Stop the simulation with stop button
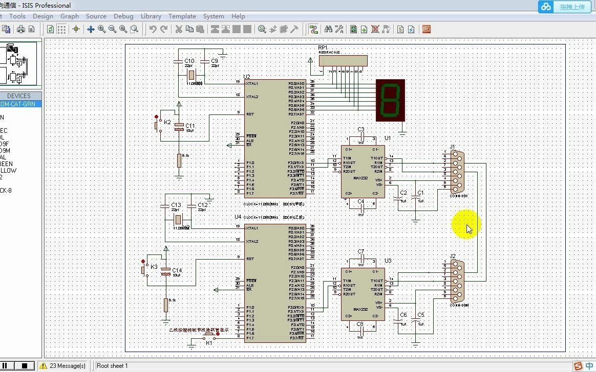Screen dimensions: 596x372 (x=25, y=365)
